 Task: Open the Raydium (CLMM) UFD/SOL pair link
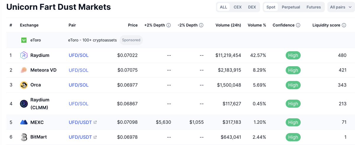pos(78,104)
